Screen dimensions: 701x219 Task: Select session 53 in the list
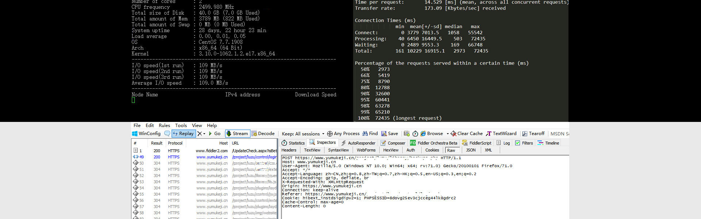[x=204, y=182]
